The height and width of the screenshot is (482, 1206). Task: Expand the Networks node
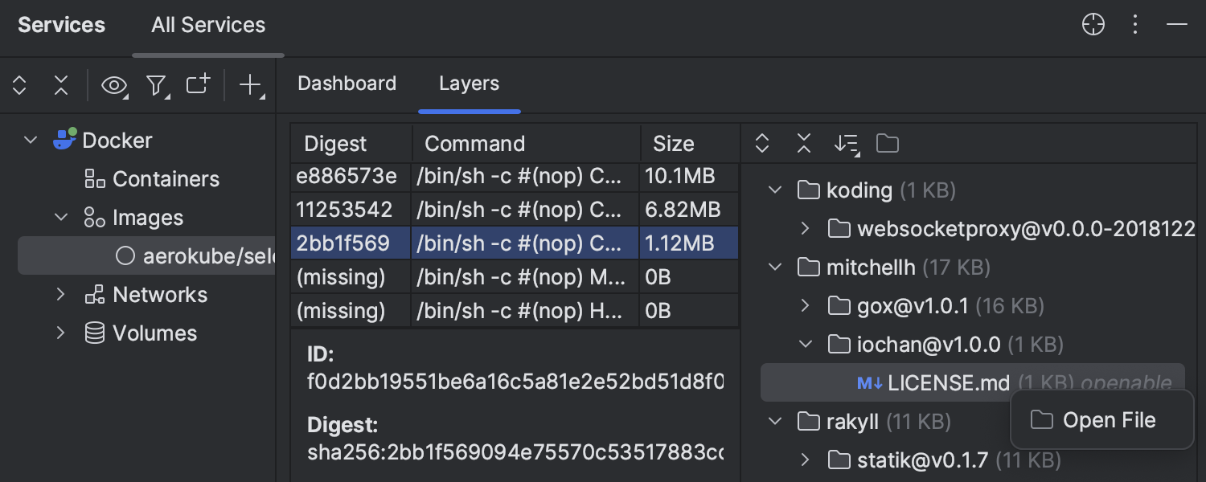[x=60, y=295]
